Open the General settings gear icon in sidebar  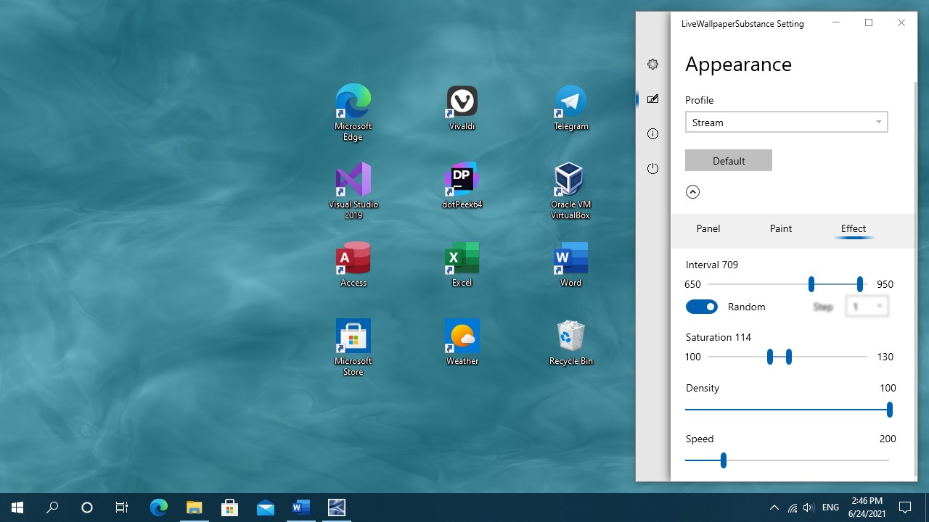point(652,65)
